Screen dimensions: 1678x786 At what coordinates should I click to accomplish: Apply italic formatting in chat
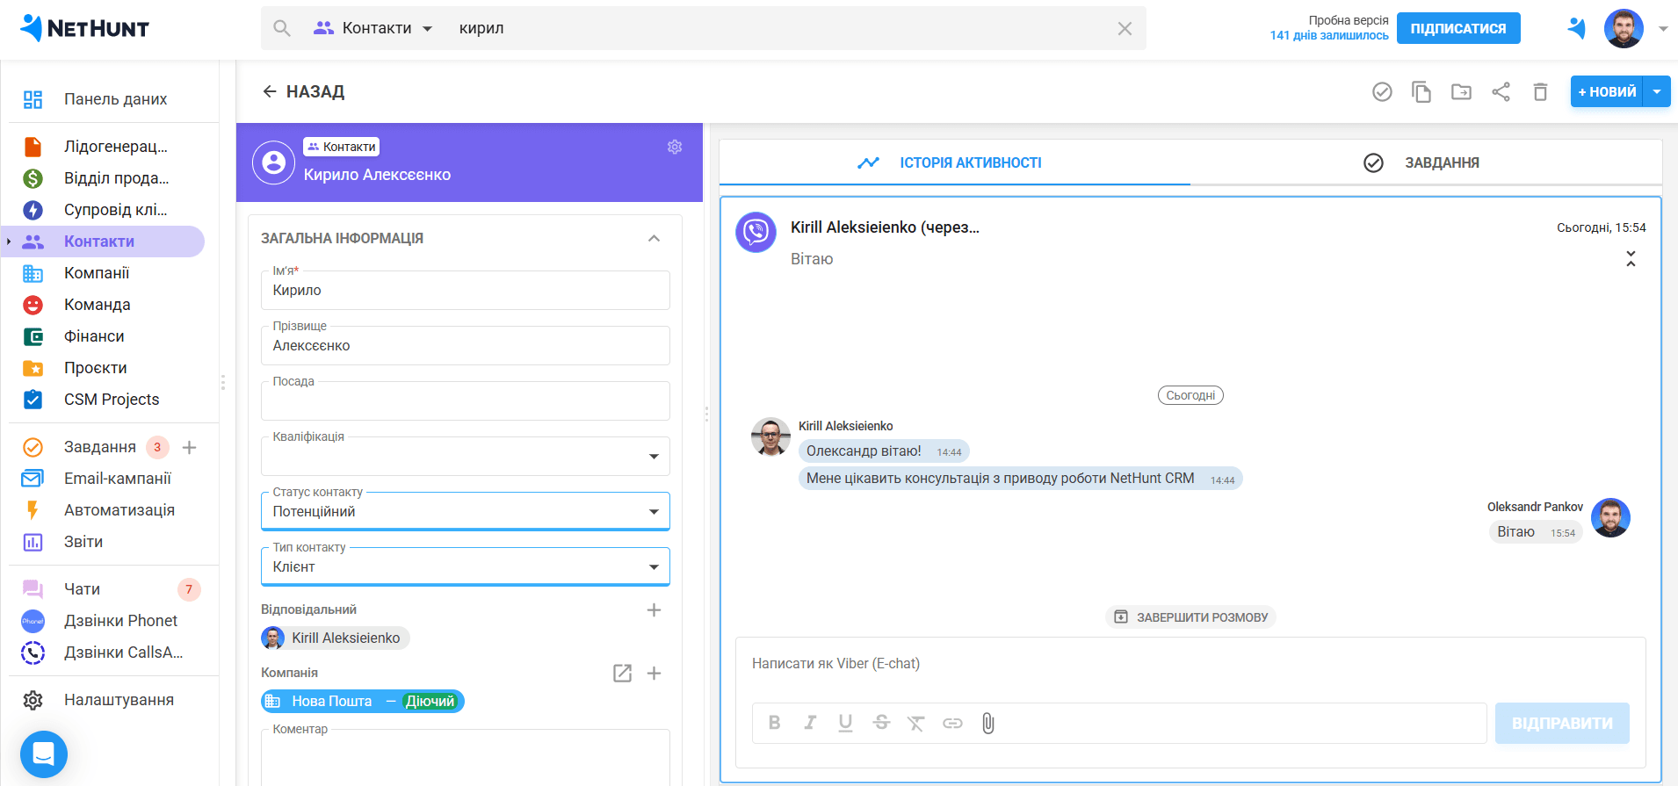(x=810, y=723)
